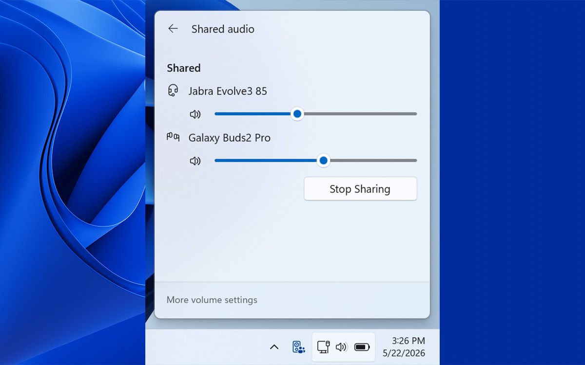Click the network icon in system tray
This screenshot has height=365, width=585.
coord(324,347)
